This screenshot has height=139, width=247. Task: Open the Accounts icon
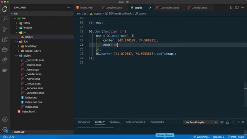click(x=5, y=119)
